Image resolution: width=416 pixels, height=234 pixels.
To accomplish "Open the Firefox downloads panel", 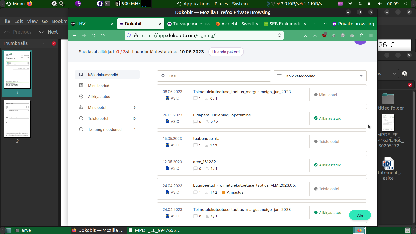I will click(315, 36).
